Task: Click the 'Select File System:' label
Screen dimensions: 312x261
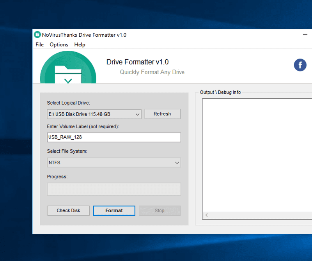Action: point(67,151)
